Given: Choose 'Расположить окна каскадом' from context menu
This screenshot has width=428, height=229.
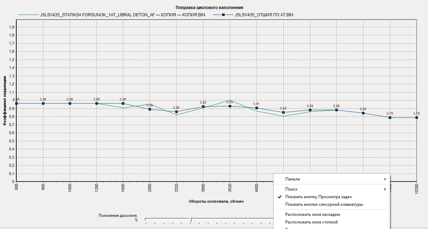Looking at the screenshot, I should tap(312, 214).
